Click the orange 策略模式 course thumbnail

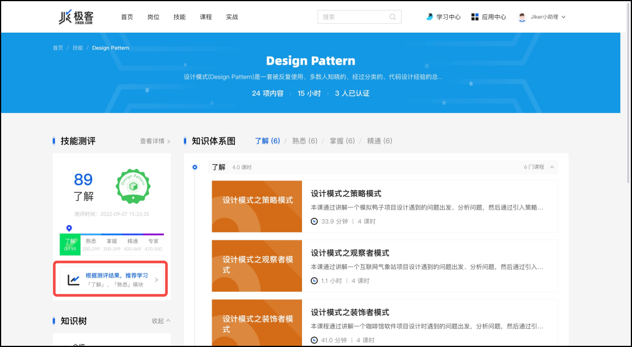tap(257, 207)
